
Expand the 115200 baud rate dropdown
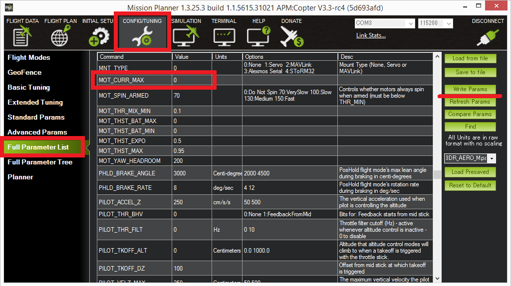click(449, 23)
